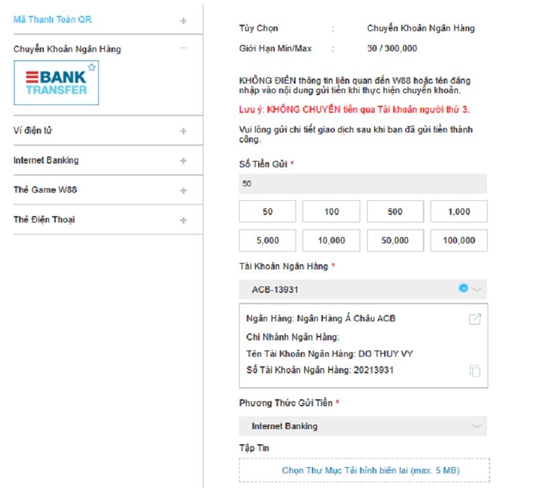Choose the 1,000 amount button

(459, 212)
